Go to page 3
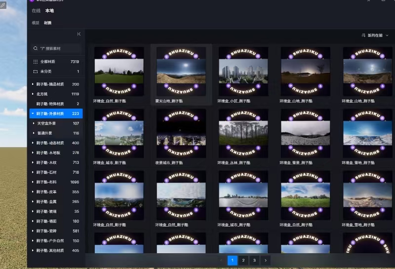 click(254, 261)
